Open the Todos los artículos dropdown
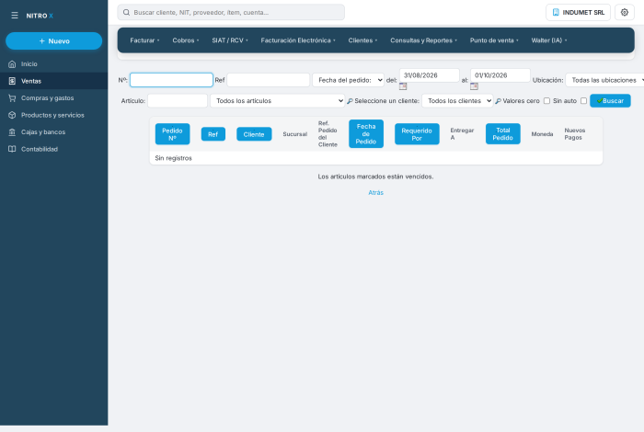Screen dimensions: 644x432 (277, 101)
